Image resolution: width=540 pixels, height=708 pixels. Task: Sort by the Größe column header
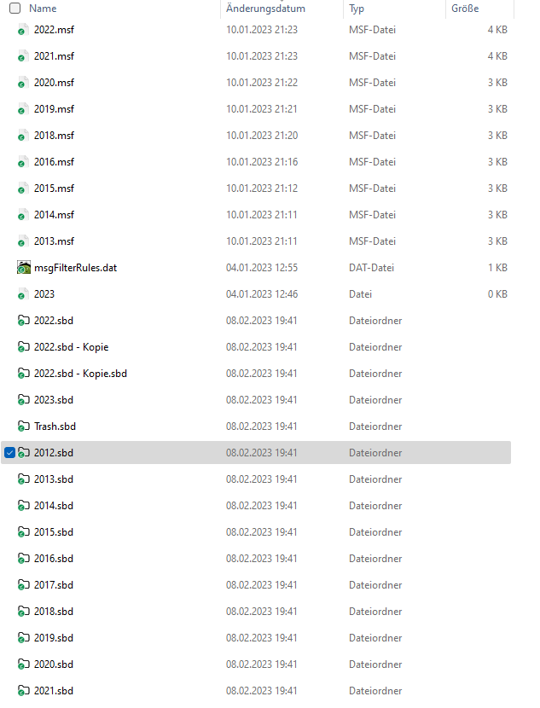pos(464,9)
